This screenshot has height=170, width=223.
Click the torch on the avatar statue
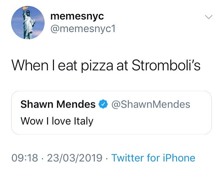click(x=24, y=8)
